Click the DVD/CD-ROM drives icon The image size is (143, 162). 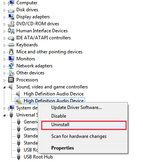point(11,24)
